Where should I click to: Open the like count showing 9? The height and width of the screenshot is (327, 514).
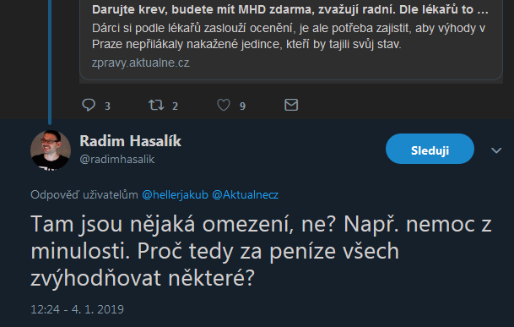click(x=242, y=106)
